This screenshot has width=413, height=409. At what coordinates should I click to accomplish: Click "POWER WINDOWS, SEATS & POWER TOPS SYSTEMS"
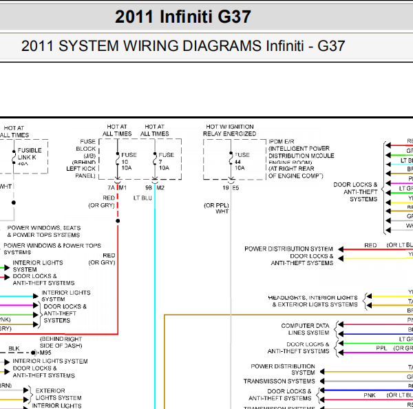pos(44,231)
